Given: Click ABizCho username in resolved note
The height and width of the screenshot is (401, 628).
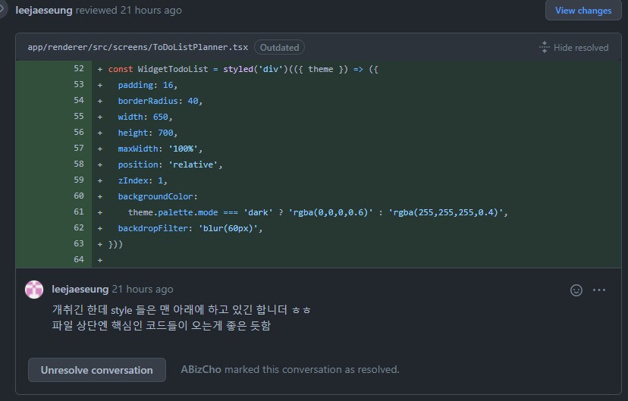Looking at the screenshot, I should point(201,369).
